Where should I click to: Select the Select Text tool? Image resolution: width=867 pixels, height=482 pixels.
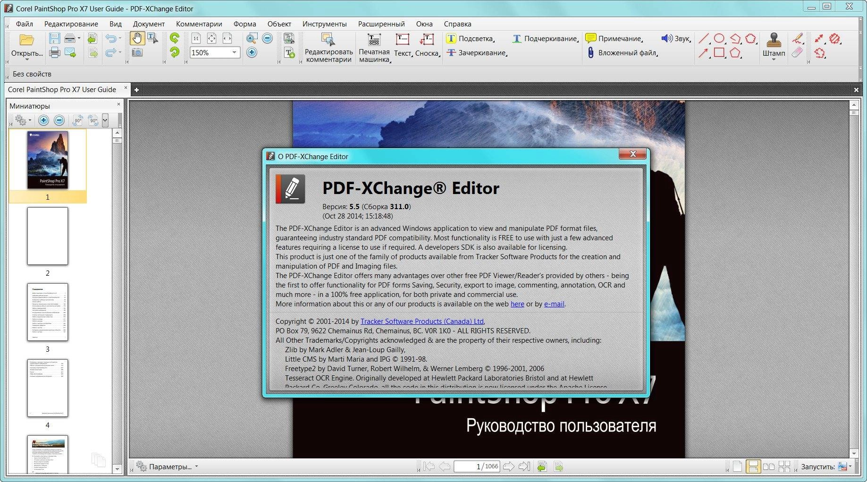coord(152,38)
